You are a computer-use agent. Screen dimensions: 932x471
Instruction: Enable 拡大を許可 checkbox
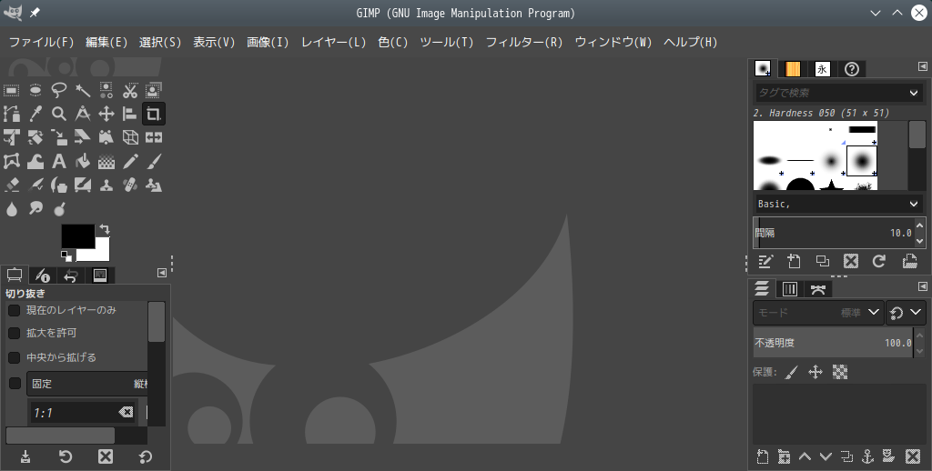click(x=15, y=333)
